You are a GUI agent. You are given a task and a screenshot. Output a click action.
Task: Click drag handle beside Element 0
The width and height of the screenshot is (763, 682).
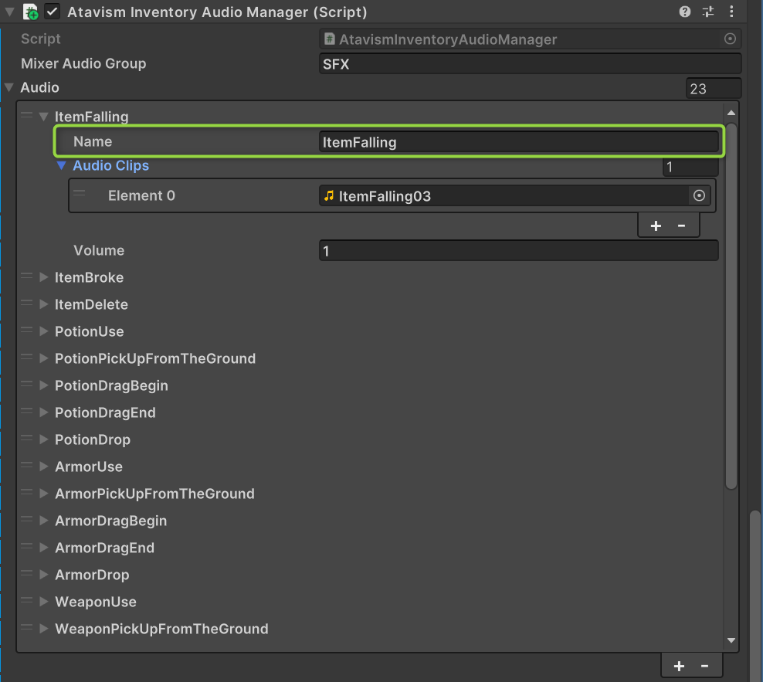80,195
